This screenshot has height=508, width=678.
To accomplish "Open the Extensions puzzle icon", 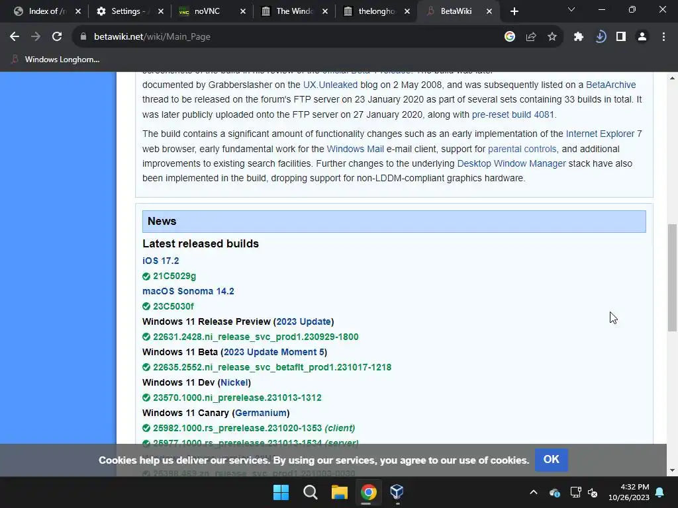I will (x=579, y=37).
